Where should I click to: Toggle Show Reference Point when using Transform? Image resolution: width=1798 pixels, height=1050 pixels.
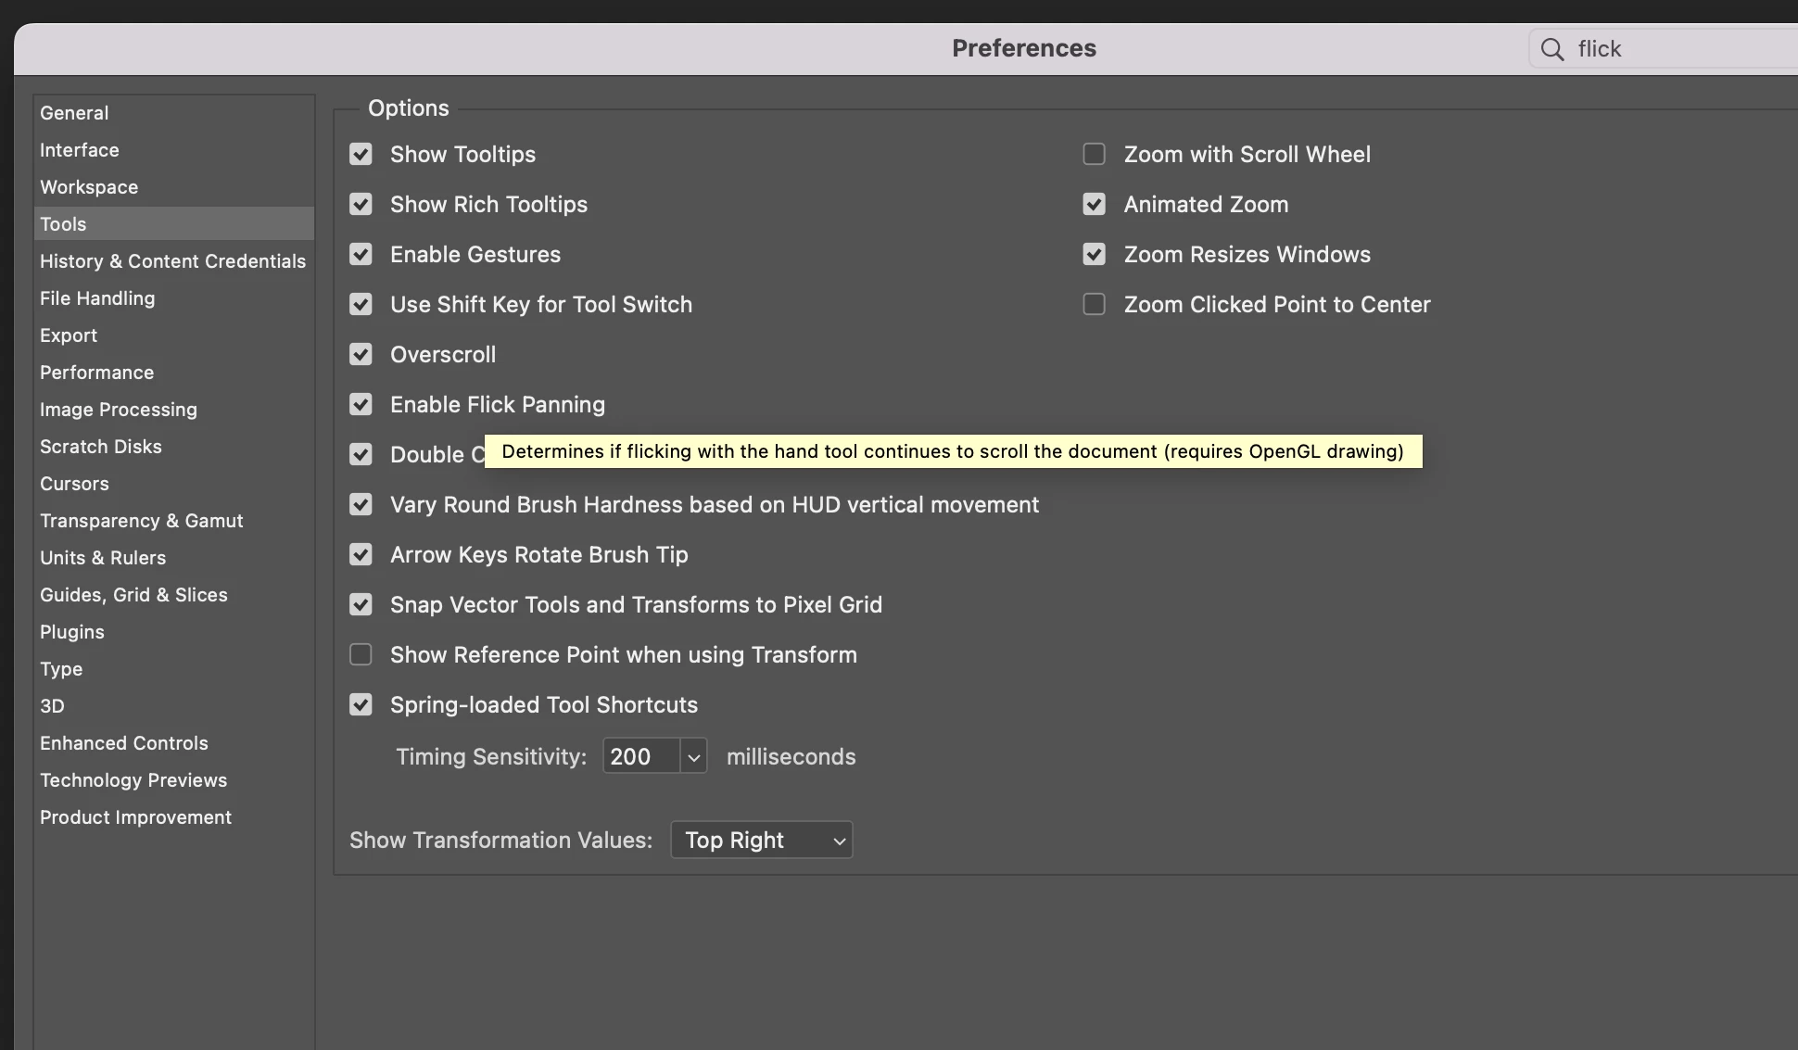(361, 654)
